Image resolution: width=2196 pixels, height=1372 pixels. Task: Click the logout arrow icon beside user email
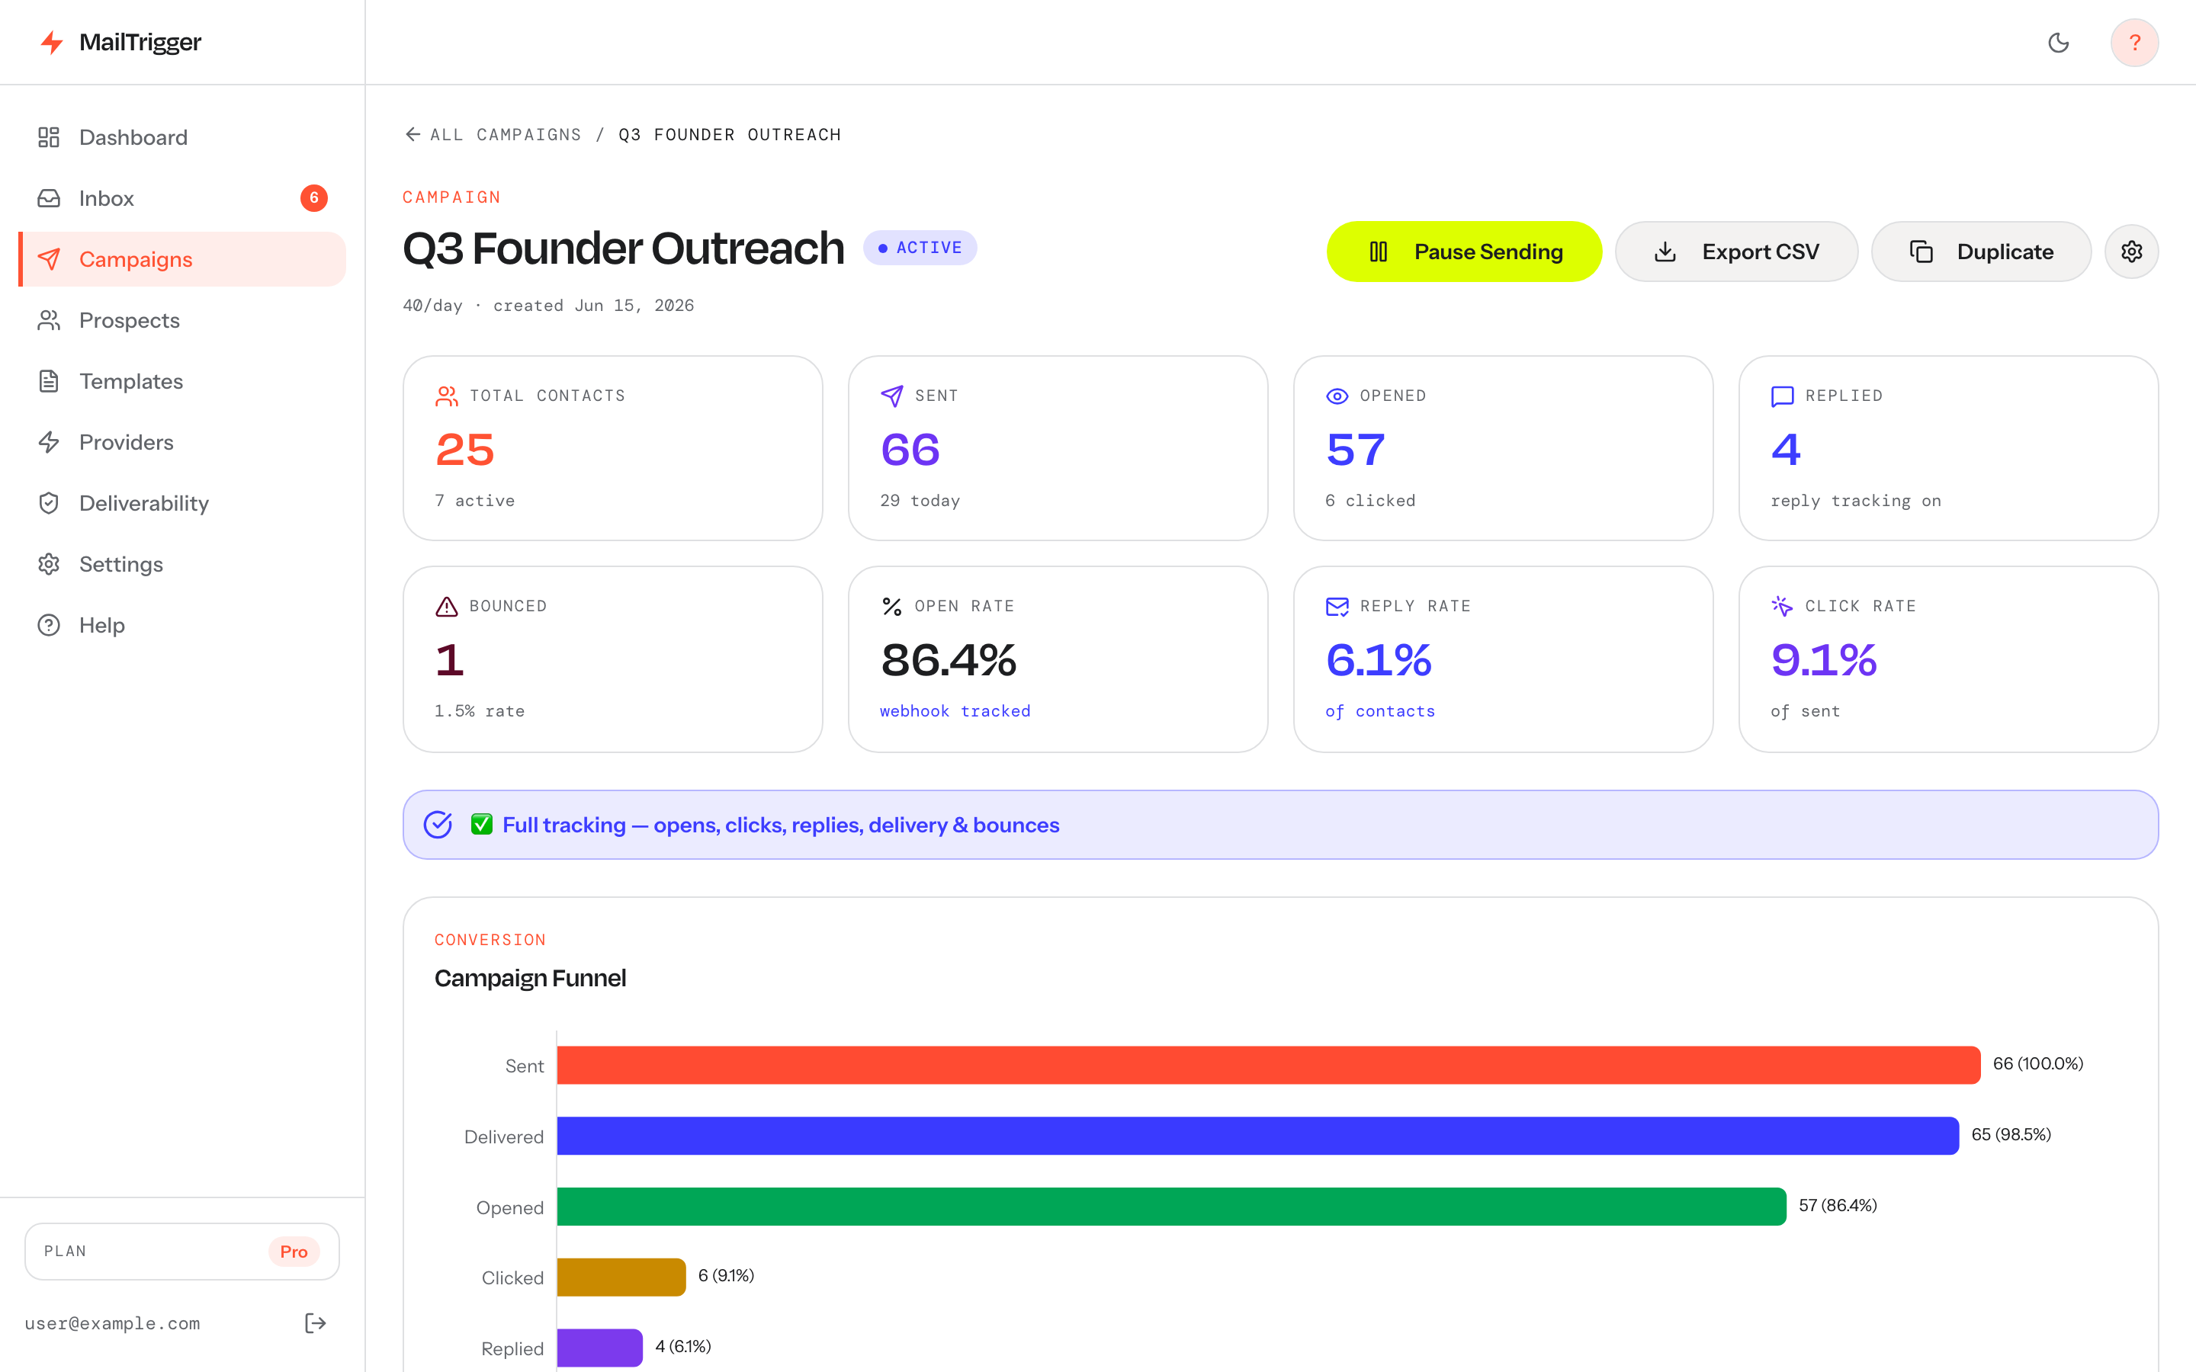(x=315, y=1323)
